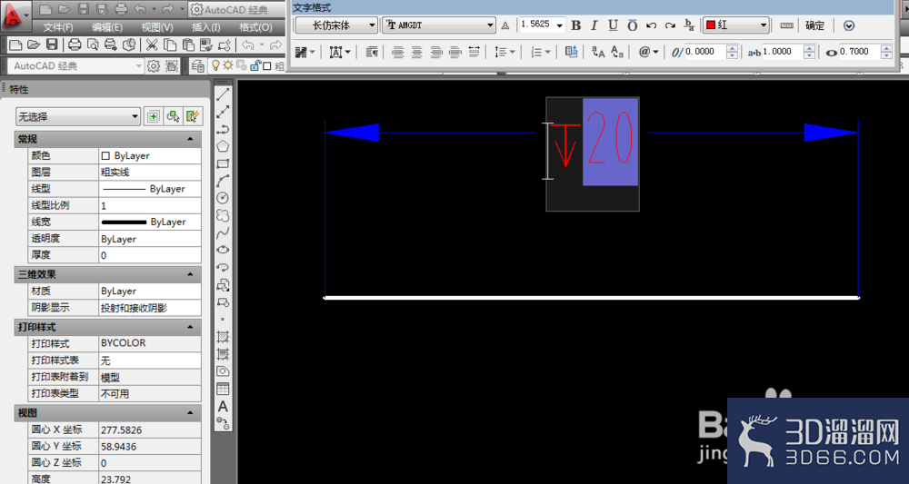Select the Ellipse draw tool

pos(224,250)
